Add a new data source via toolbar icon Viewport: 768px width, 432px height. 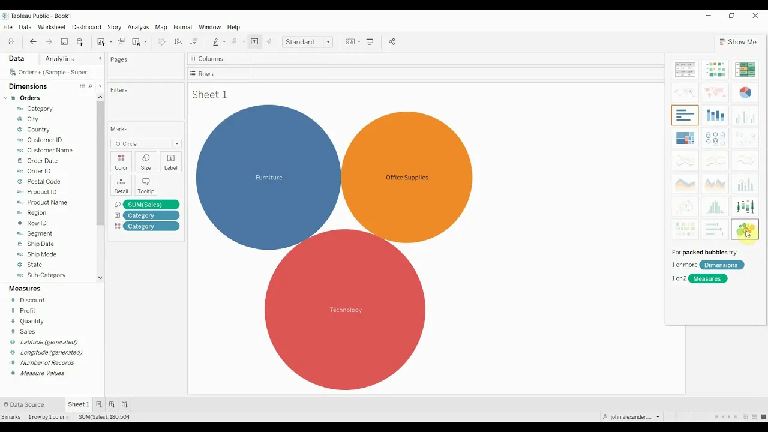click(x=80, y=42)
